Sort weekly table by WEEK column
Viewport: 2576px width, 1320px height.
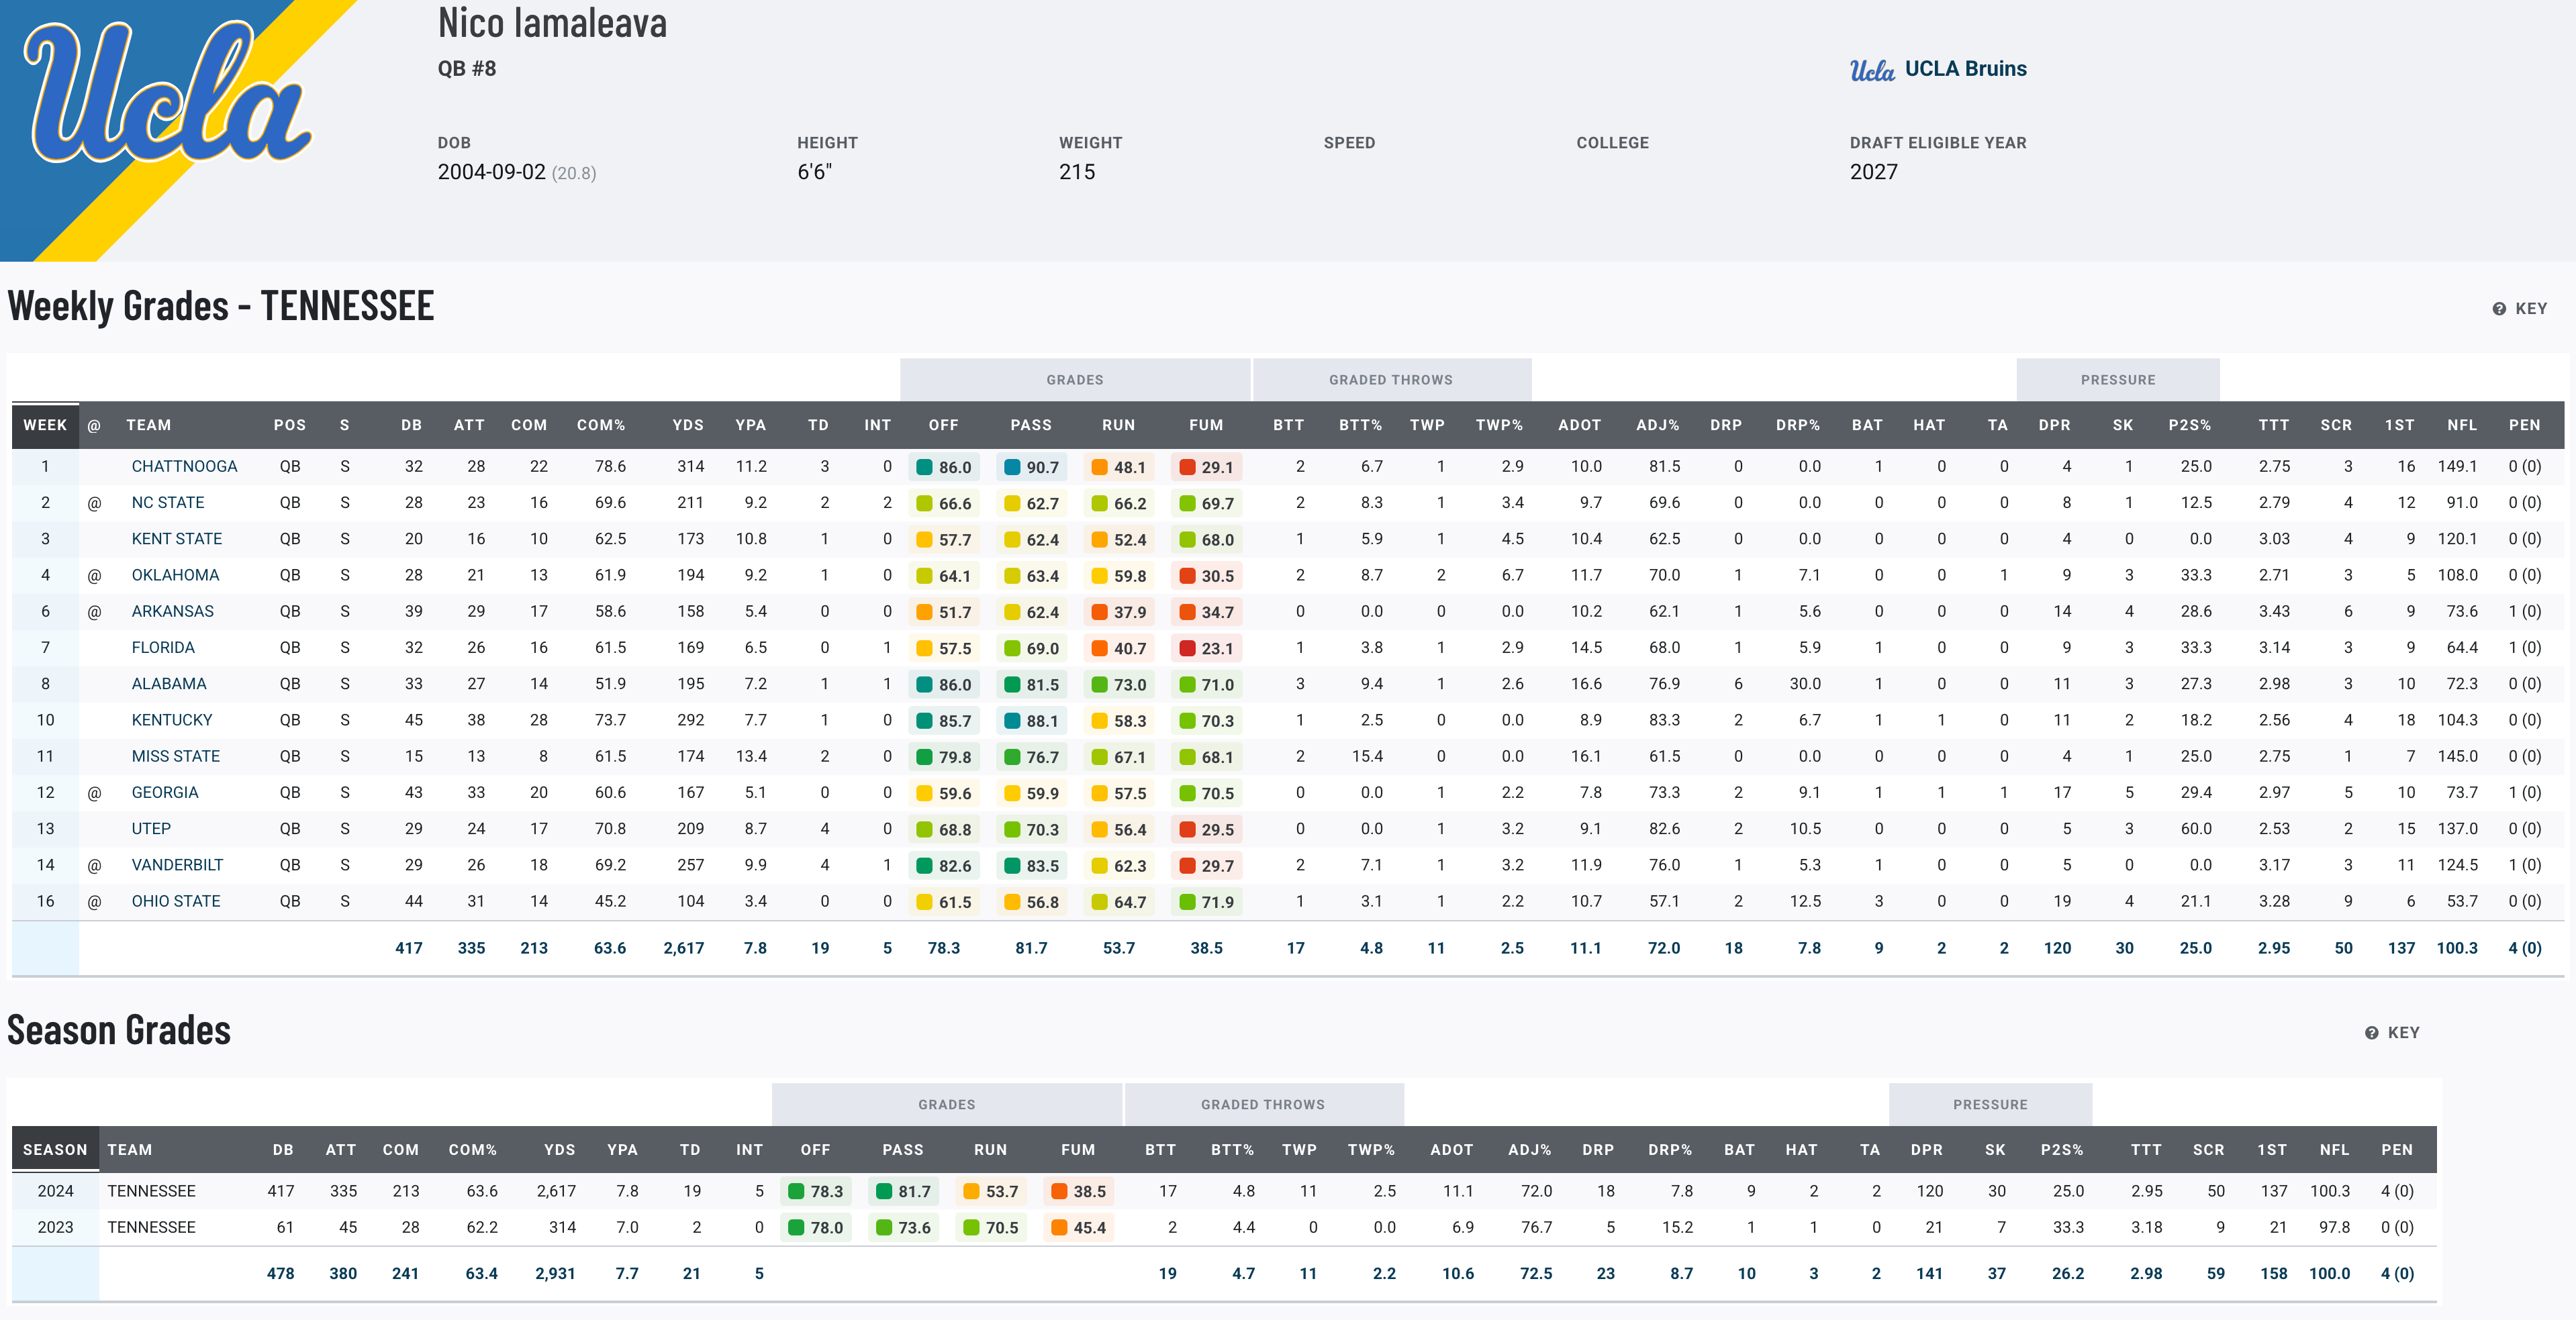click(45, 425)
